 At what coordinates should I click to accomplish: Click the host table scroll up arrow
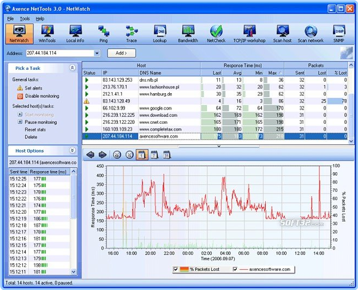pyautogui.click(x=351, y=65)
